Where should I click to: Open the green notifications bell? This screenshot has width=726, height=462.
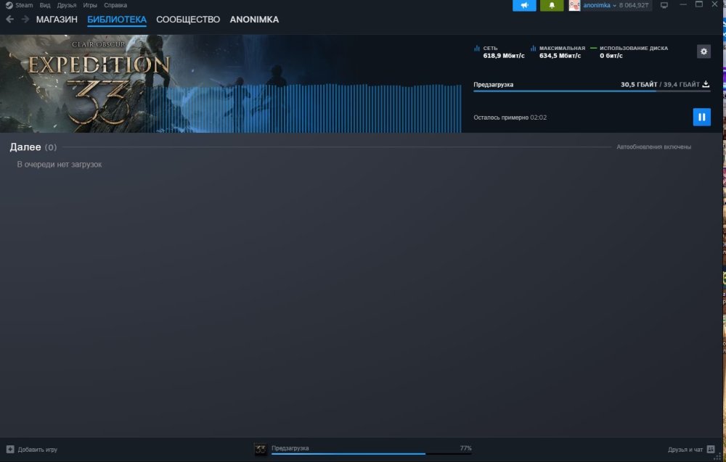pyautogui.click(x=552, y=5)
